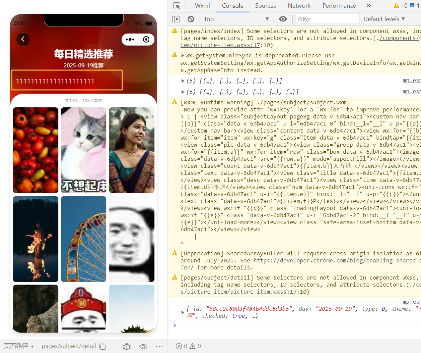Expand the logged array of (5) objects
This screenshot has width=421, height=353.
tap(183, 81)
